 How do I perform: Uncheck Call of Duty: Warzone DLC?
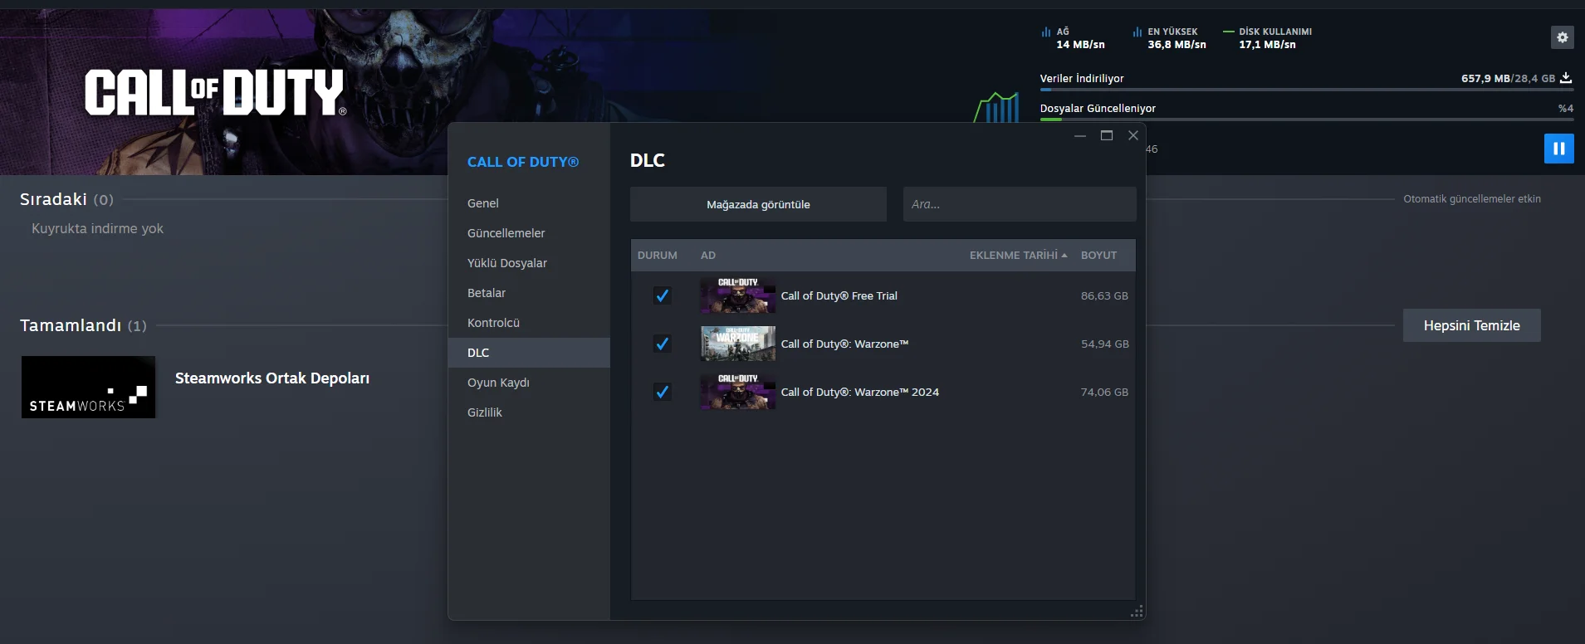tap(662, 344)
